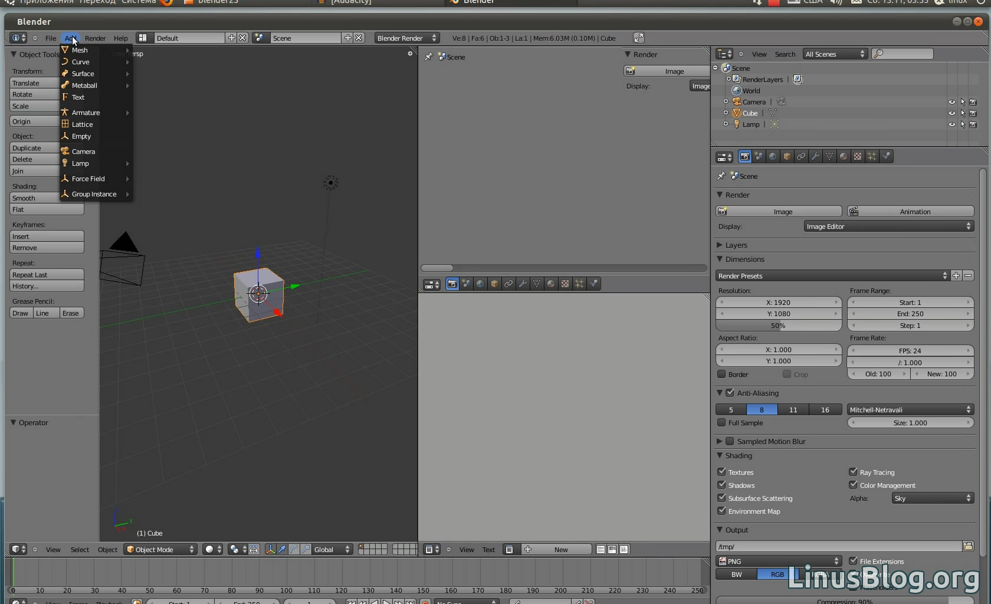The height and width of the screenshot is (604, 991).
Task: Click the plus icon beside Render Presets
Action: pyautogui.click(x=956, y=275)
